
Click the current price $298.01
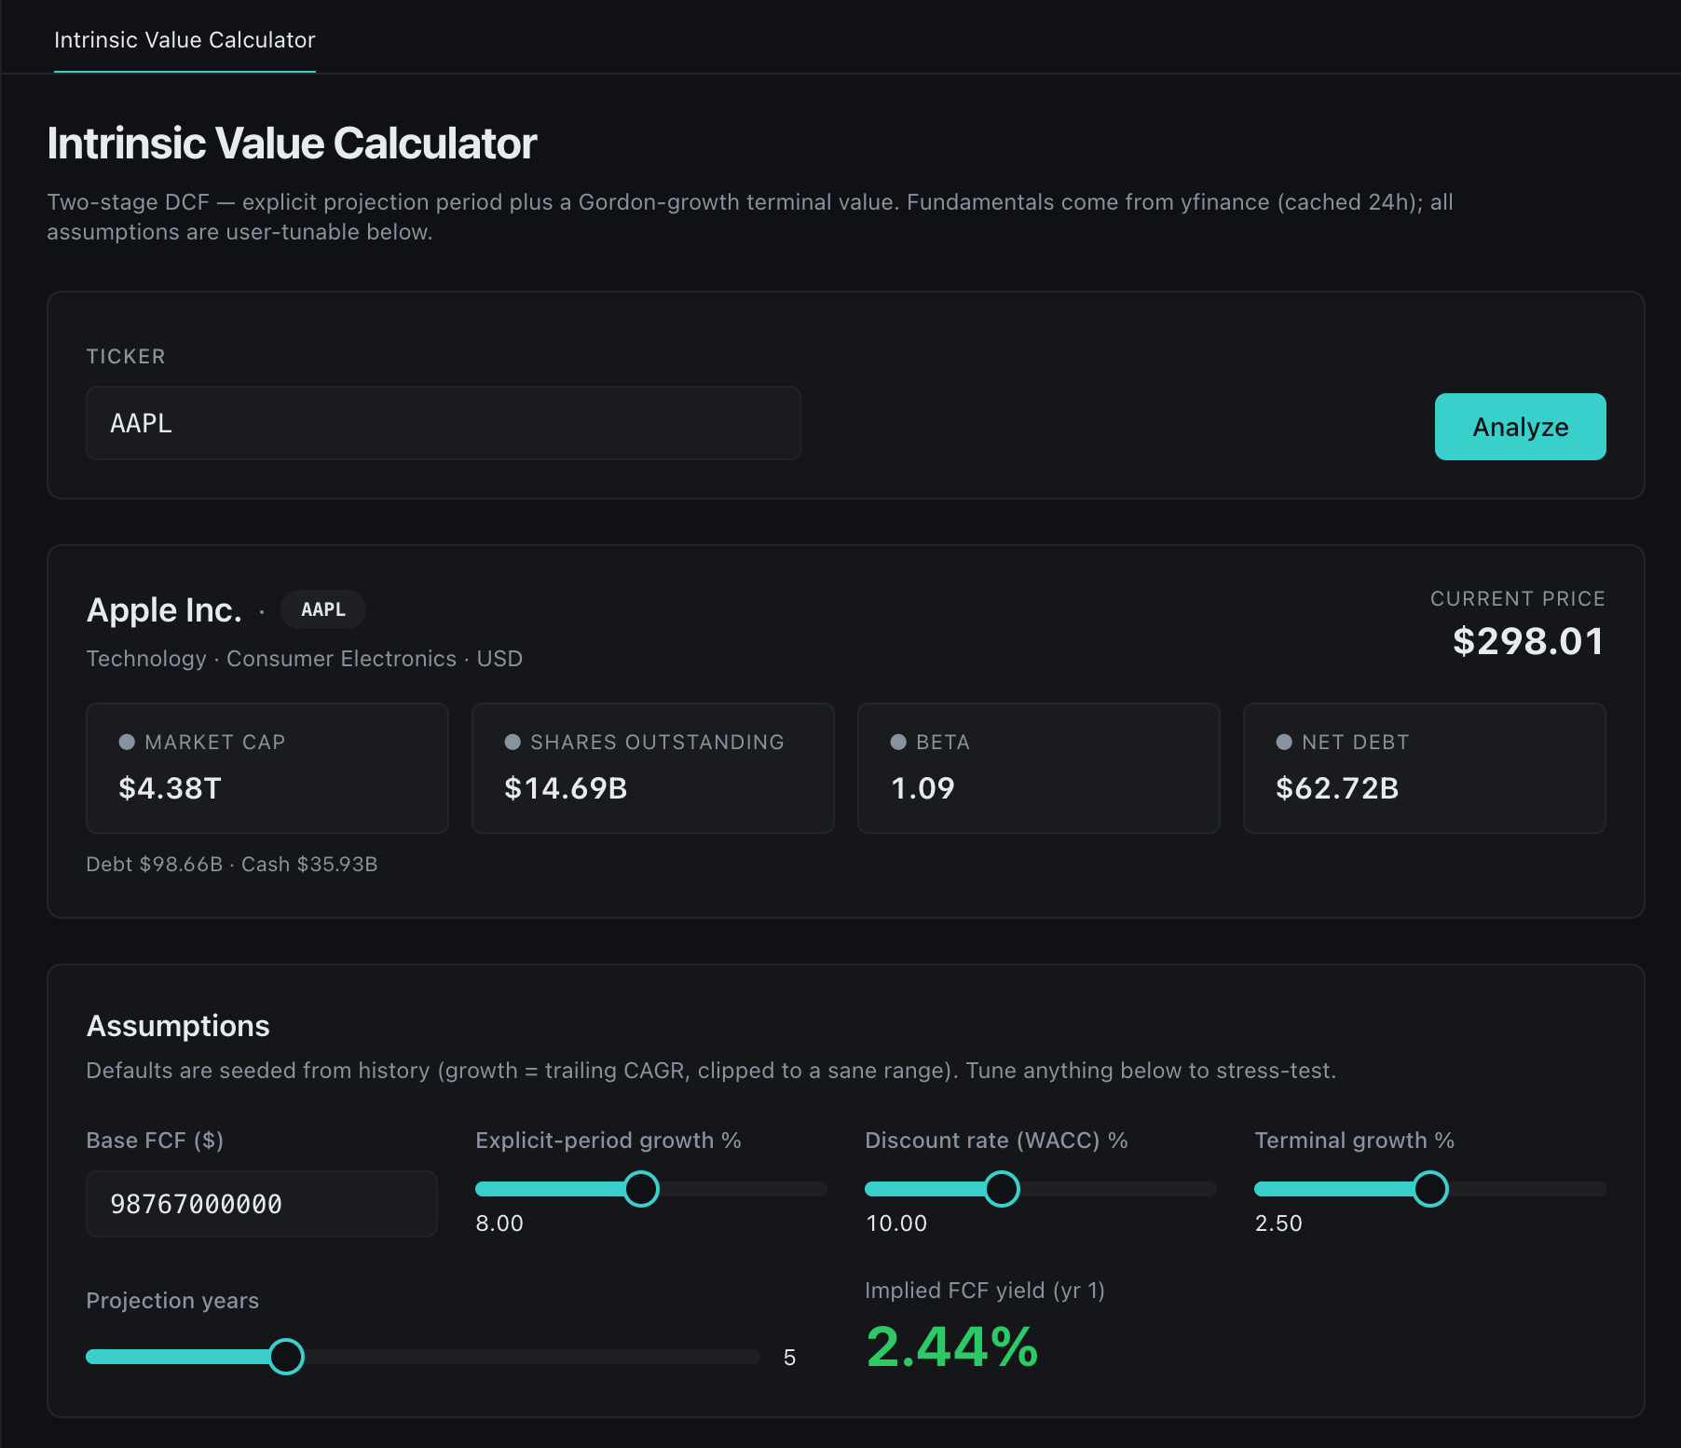click(x=1528, y=641)
